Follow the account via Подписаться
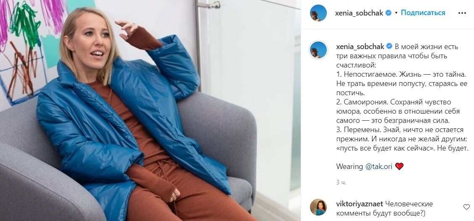Image resolution: width=474 pixels, height=221 pixels. pos(423,13)
